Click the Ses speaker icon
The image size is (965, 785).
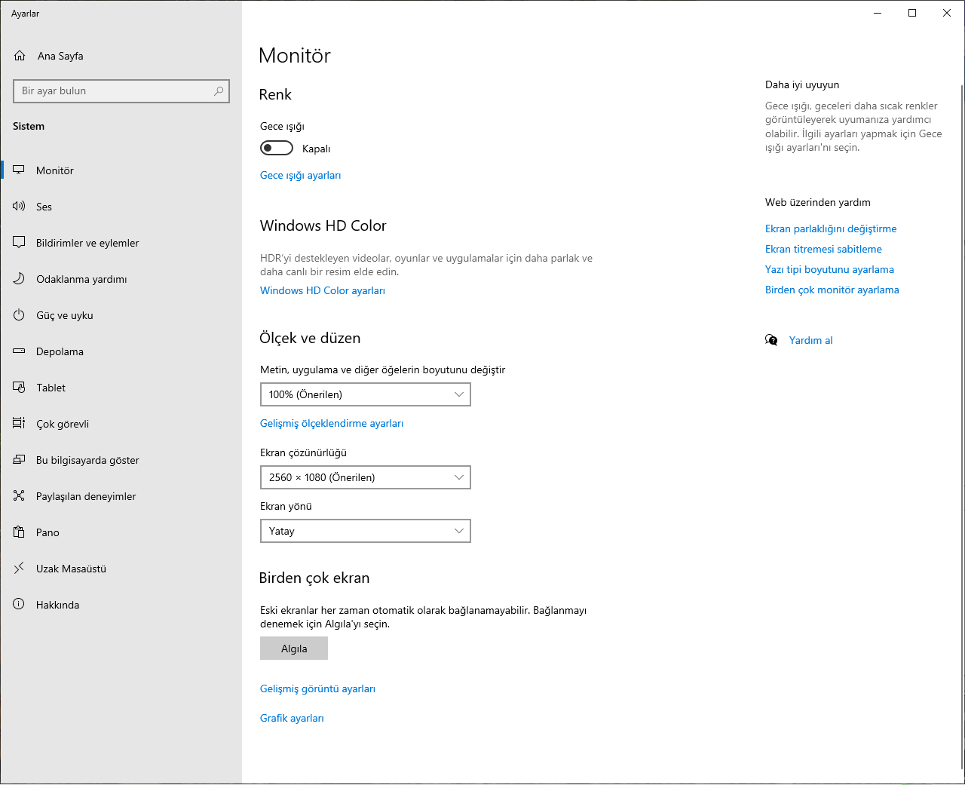[x=19, y=207]
